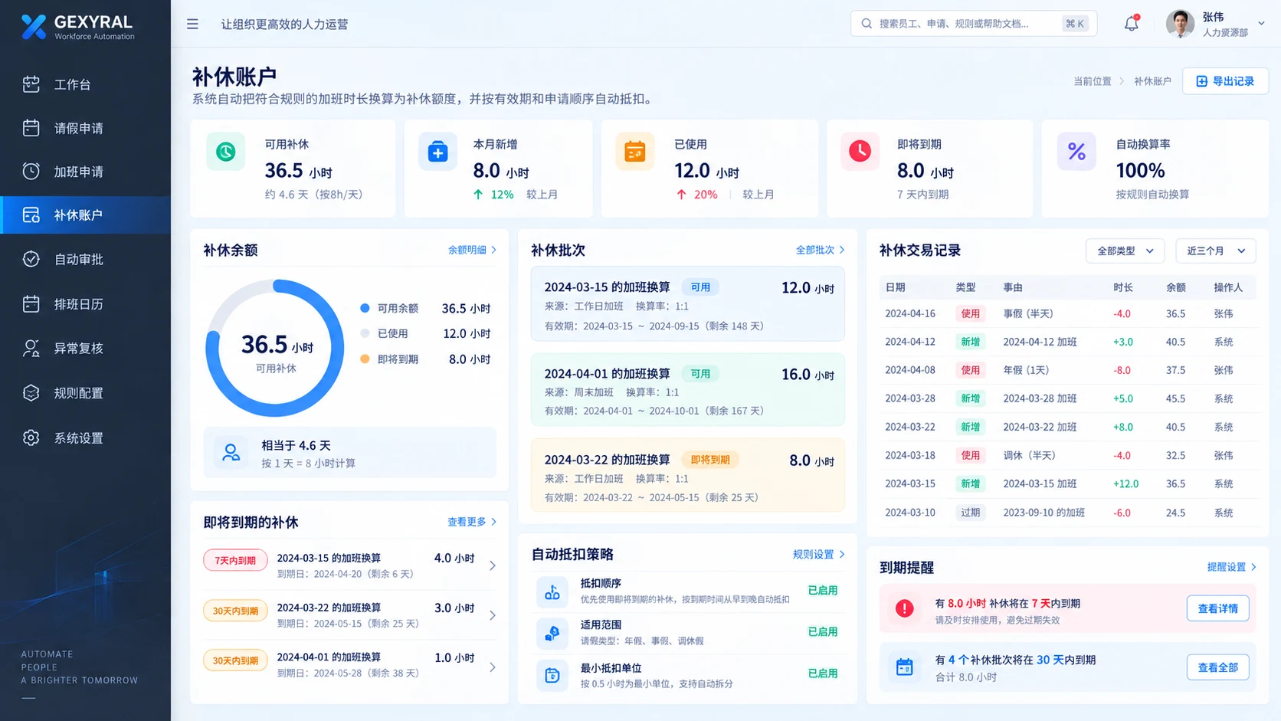
Task: Click the 系统设置 gear icon
Action: point(31,438)
